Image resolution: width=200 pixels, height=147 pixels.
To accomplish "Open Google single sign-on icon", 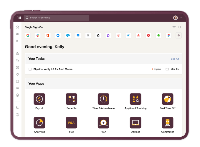I will point(28,35).
